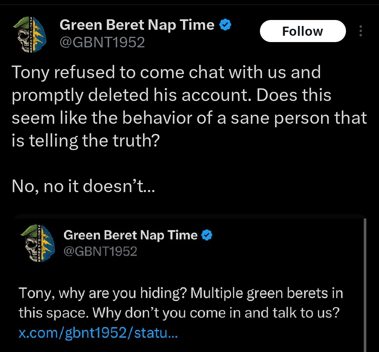Viewport: 379px width, 352px height.
Task: Select the quoted post's @GBNT1952 handle
Action: tap(100, 251)
